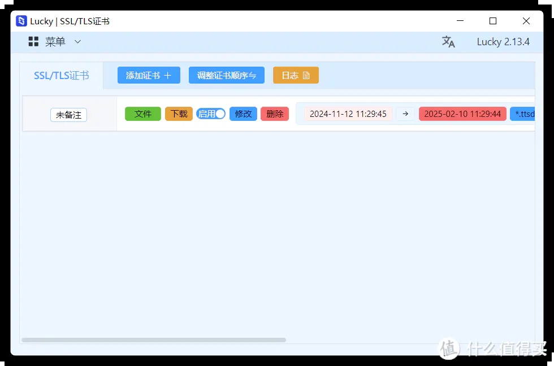The height and width of the screenshot is (366, 554).
Task: Select the SSL/TLS证书 tab
Action: [62, 76]
